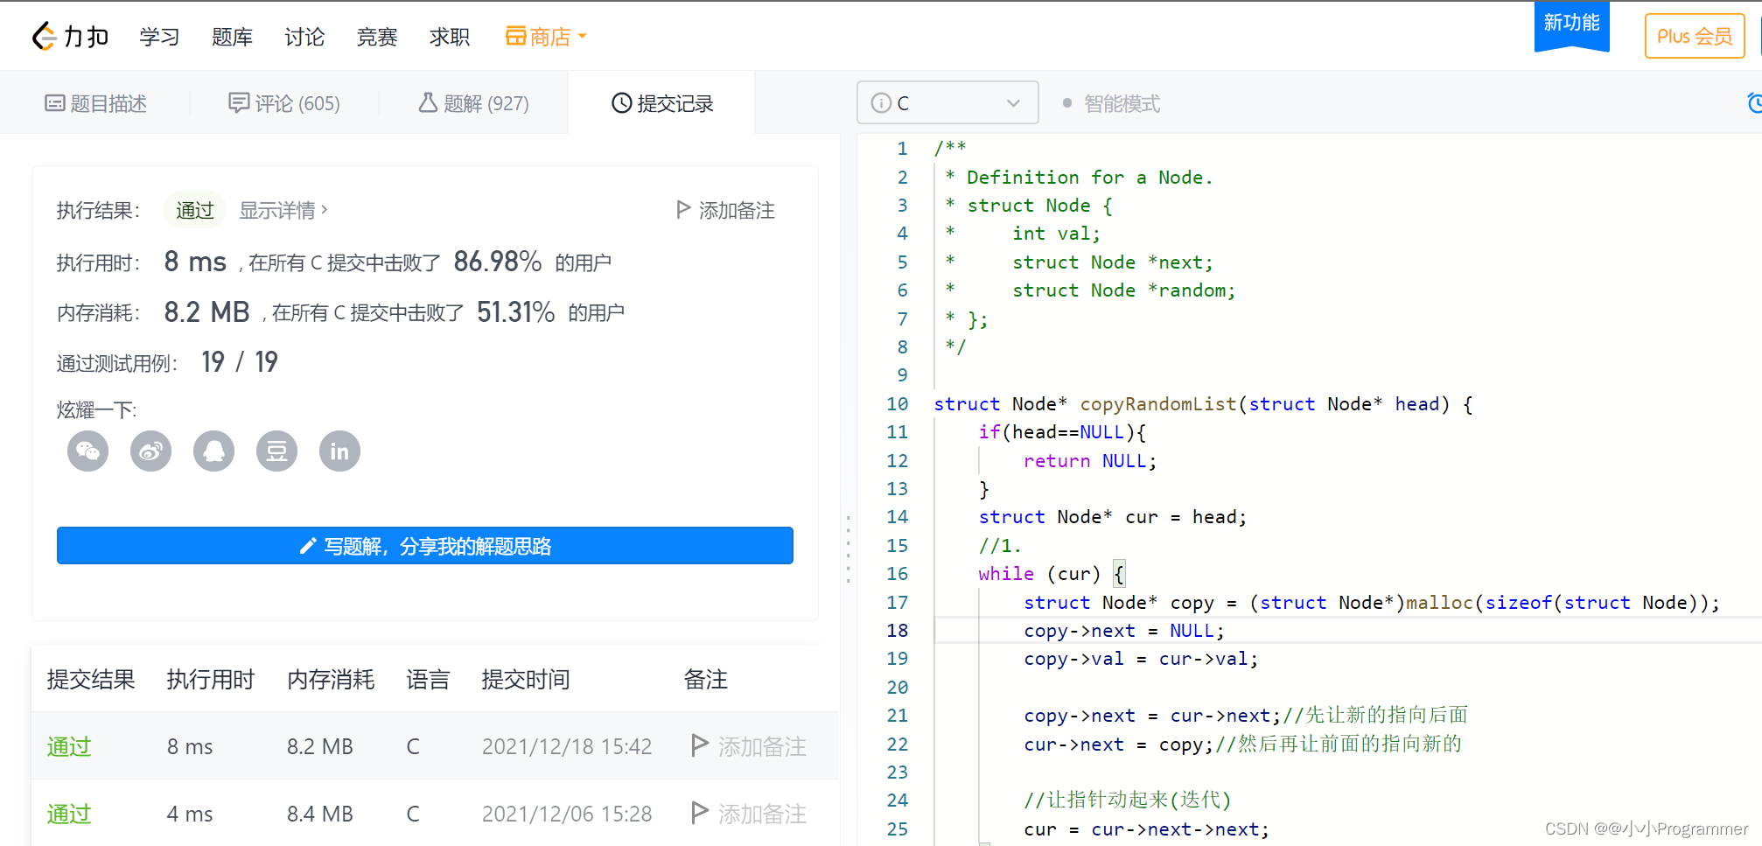Click 写题解 share solution button
1762x846 pixels.
tap(425, 546)
